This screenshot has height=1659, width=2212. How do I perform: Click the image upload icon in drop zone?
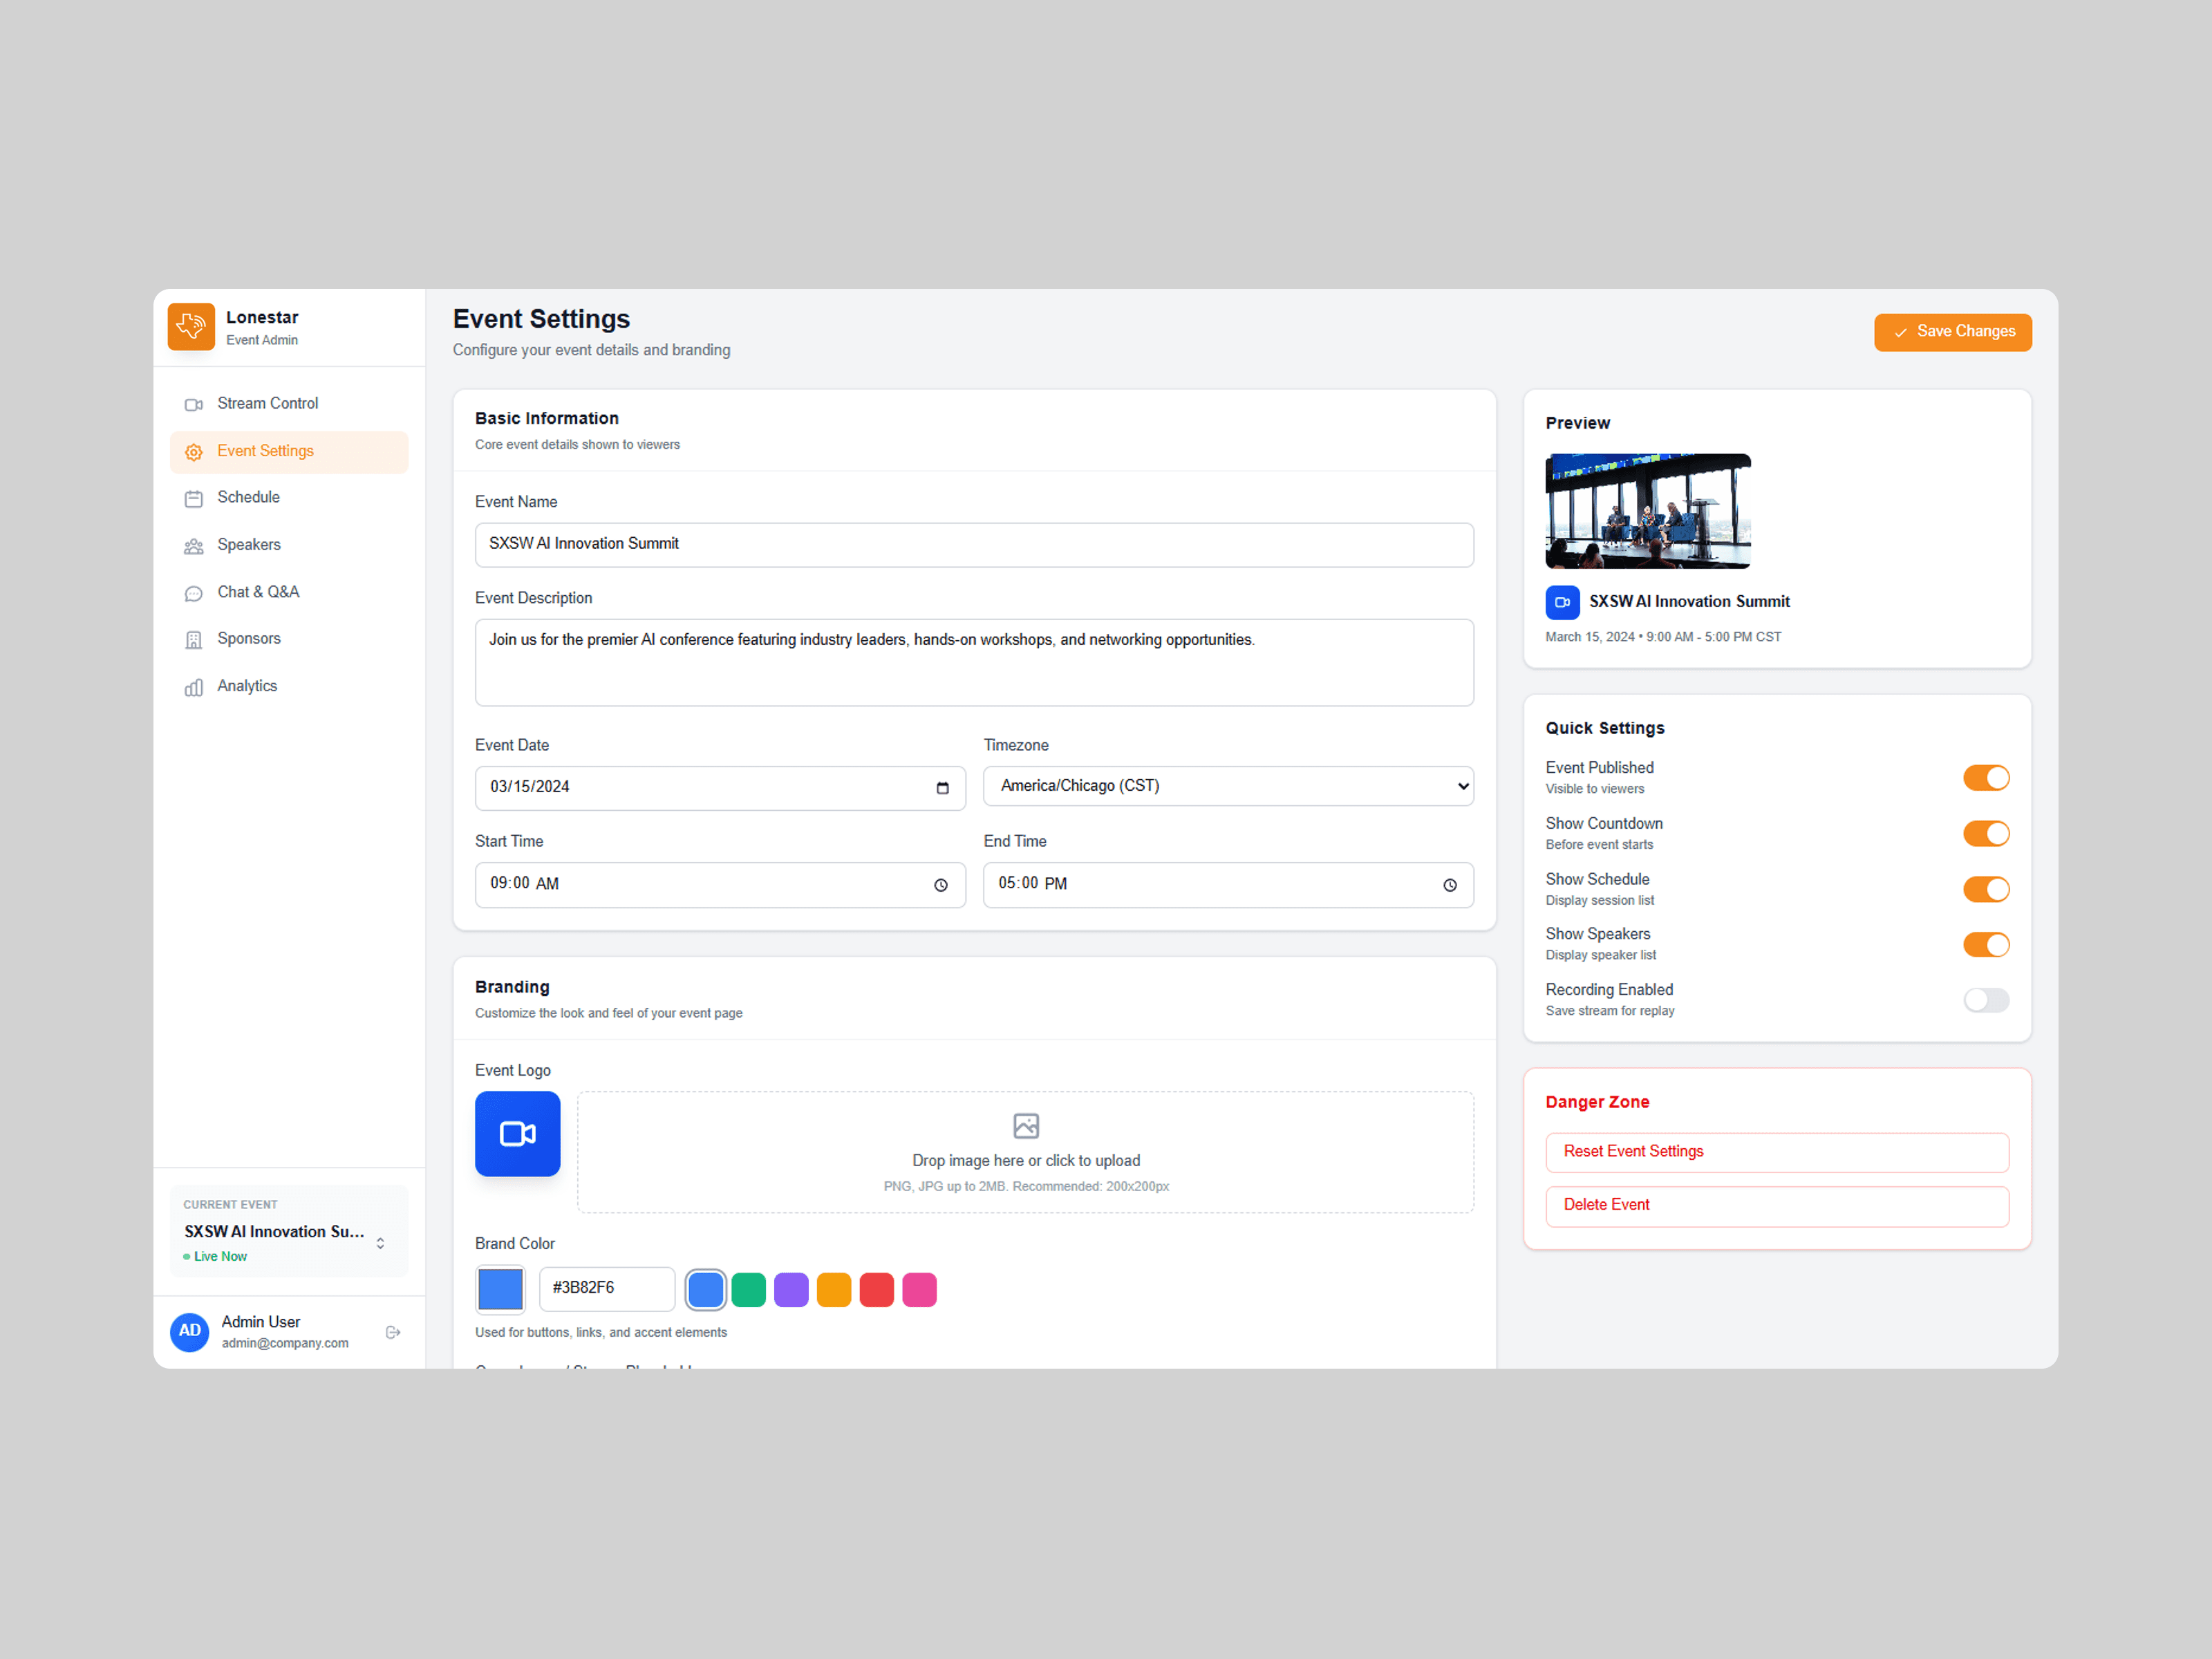click(1025, 1126)
